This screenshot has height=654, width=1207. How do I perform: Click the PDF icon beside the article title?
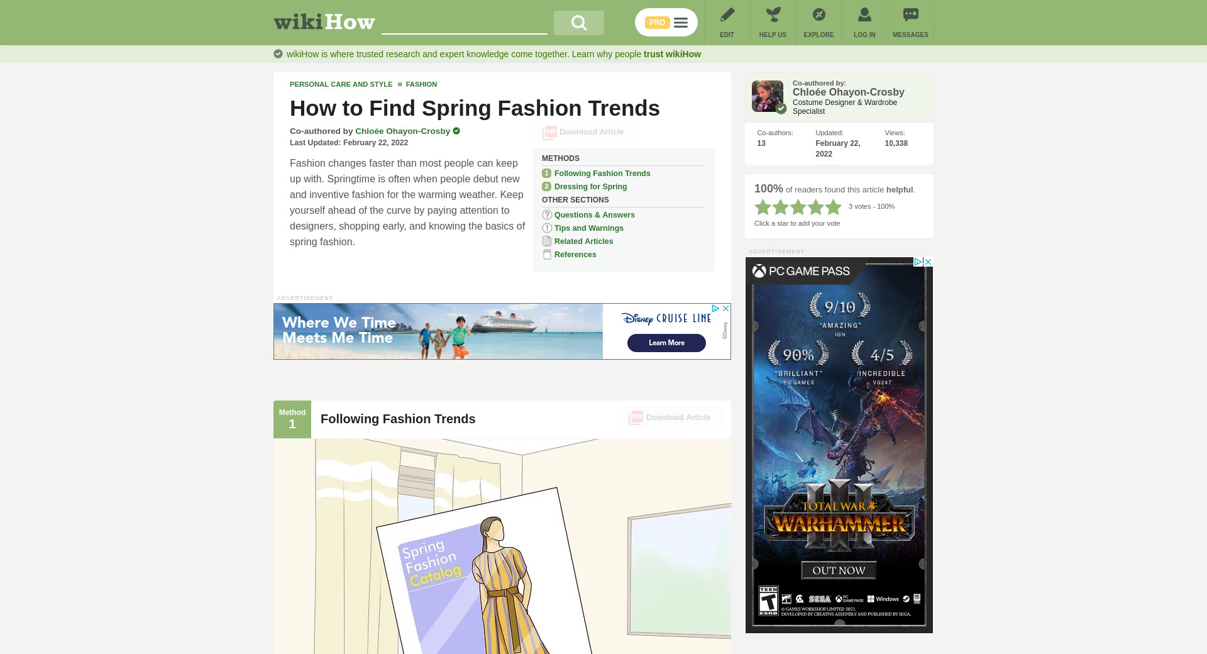pos(549,133)
